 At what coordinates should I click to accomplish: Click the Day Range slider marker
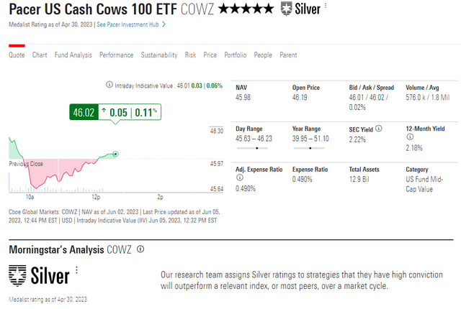pyautogui.click(x=257, y=148)
